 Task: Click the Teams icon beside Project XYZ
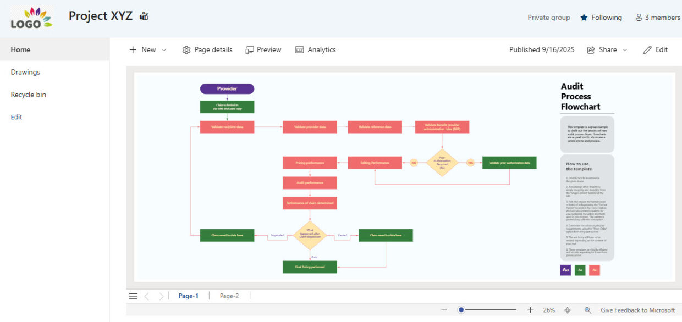coord(144,16)
